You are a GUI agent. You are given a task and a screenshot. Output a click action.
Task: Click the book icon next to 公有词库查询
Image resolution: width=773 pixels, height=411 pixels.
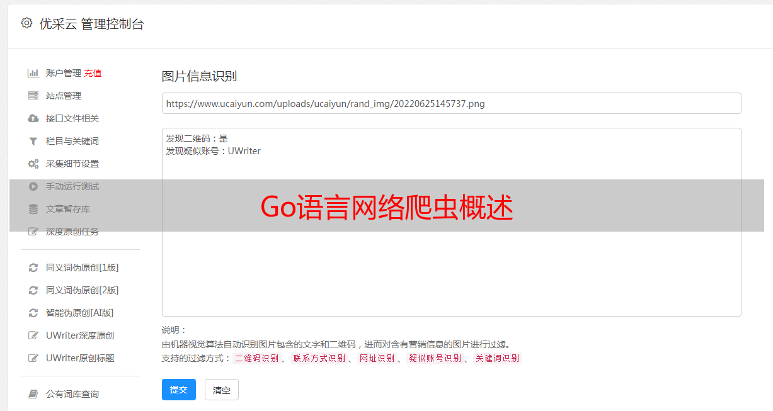[33, 394]
